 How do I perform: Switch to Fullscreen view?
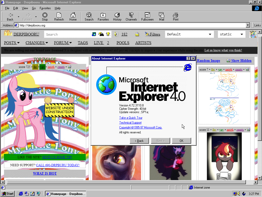click(147, 17)
